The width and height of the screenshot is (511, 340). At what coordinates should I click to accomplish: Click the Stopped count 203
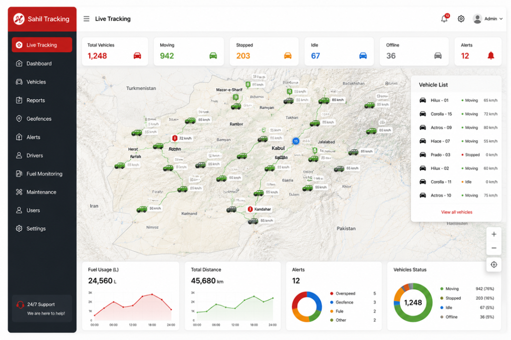(243, 56)
